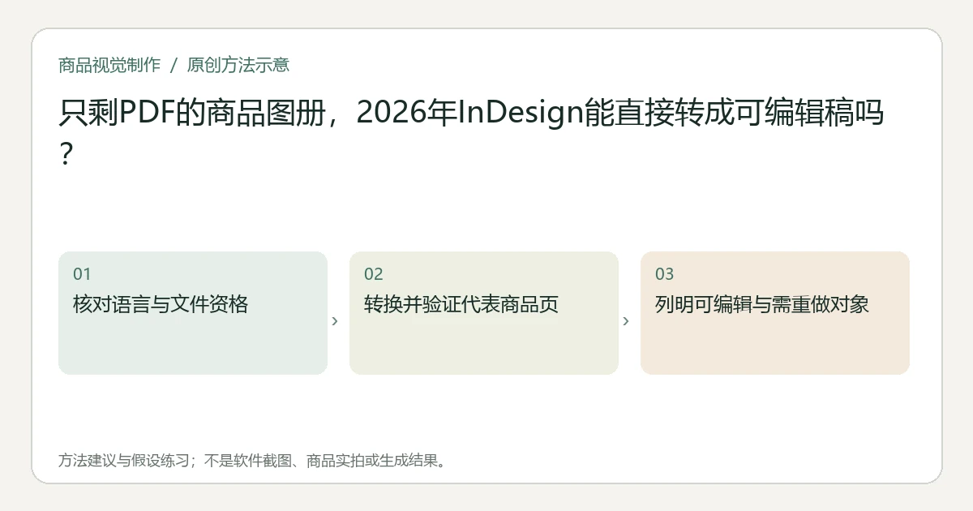Click step number 02
Image resolution: width=973 pixels, height=511 pixels.
coord(374,274)
